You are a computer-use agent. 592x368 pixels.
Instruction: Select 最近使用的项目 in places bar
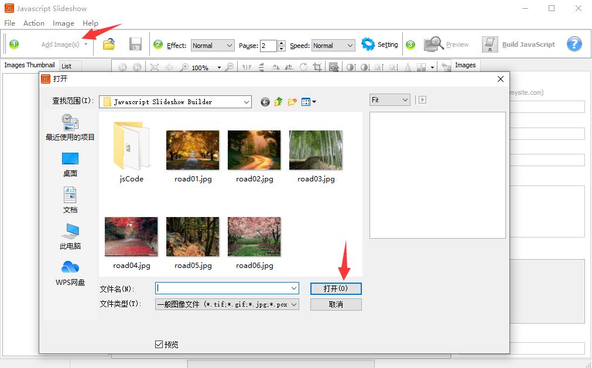point(70,128)
